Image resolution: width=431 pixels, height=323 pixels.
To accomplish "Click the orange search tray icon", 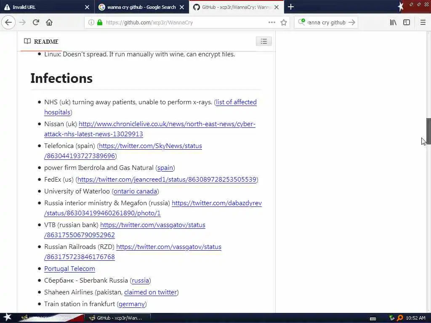I will pyautogui.click(x=400, y=318).
